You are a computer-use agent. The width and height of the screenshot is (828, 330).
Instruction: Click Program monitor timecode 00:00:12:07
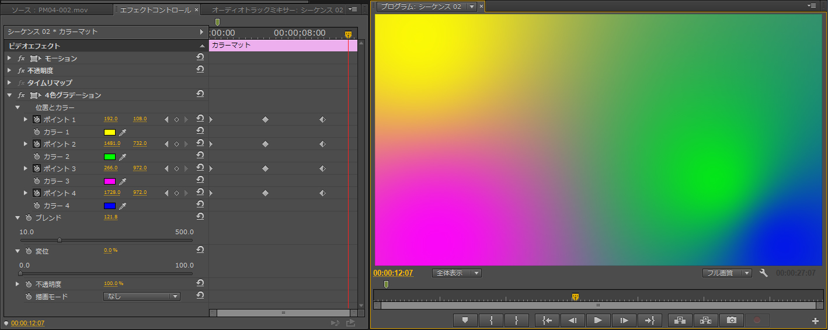(393, 273)
